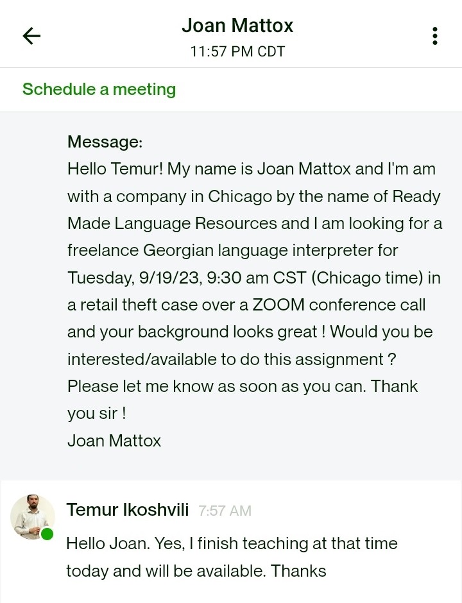Click the "Hello Joan. Yes, I finish" reply line
Viewport: 462px width, 603px height.
tap(232, 543)
